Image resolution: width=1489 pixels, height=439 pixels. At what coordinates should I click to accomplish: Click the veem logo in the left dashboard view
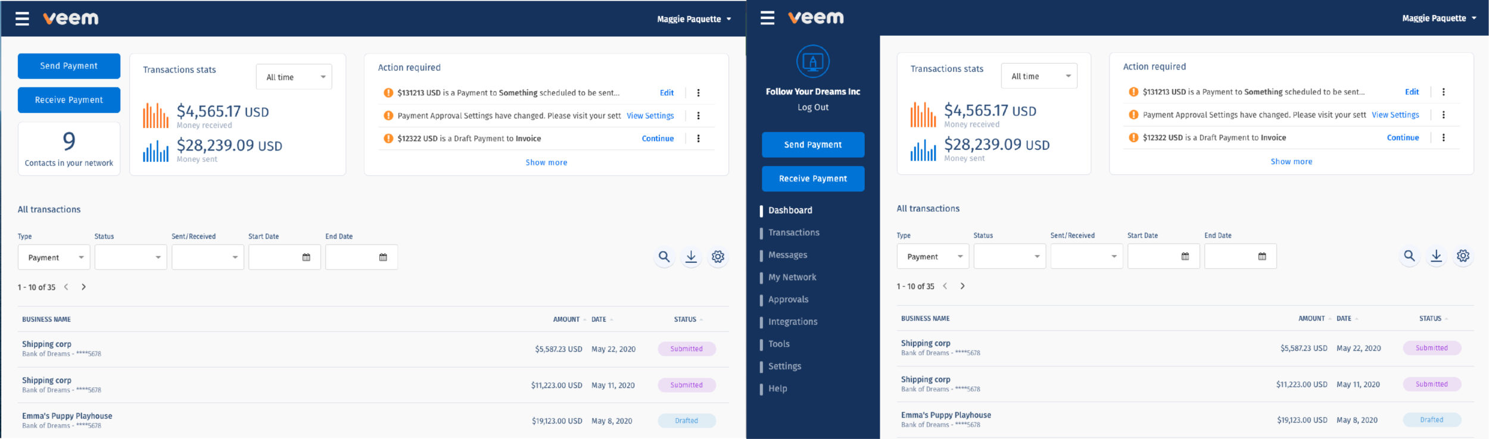(x=71, y=18)
